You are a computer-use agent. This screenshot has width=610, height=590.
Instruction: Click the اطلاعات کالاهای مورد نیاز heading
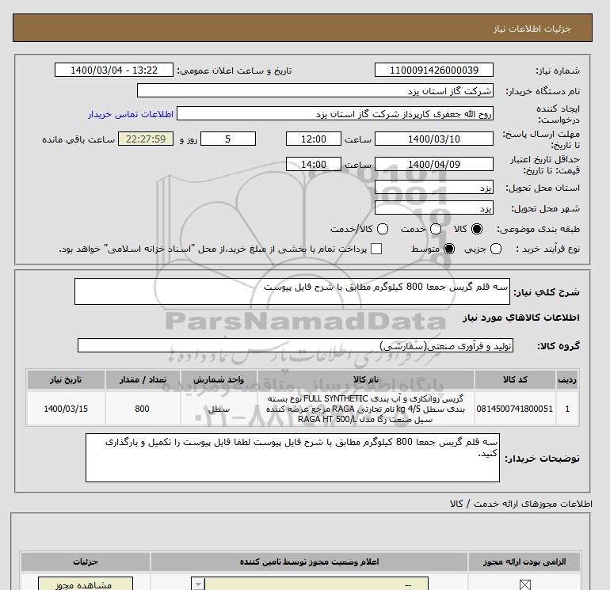[x=521, y=318]
